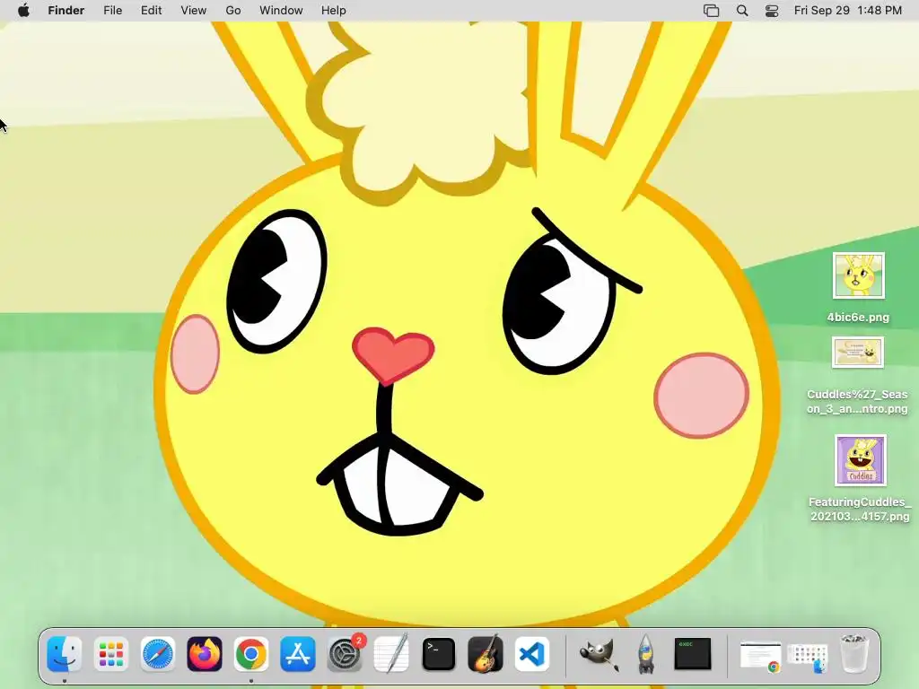The height and width of the screenshot is (689, 919).
Task: Open Google Chrome from the Dock
Action: click(251, 654)
